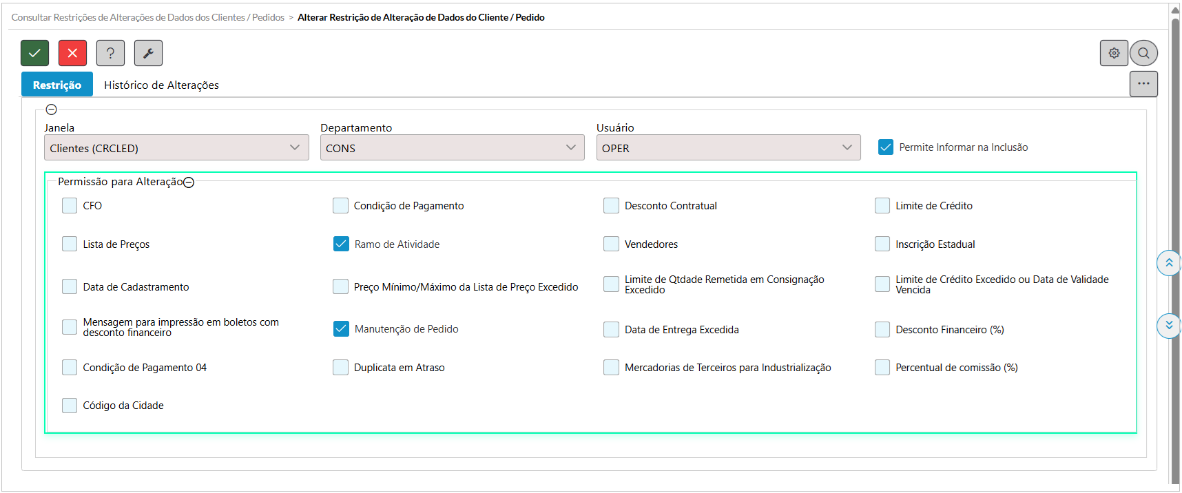Select the Restrição tab
This screenshot has width=1182, height=493.
click(57, 85)
